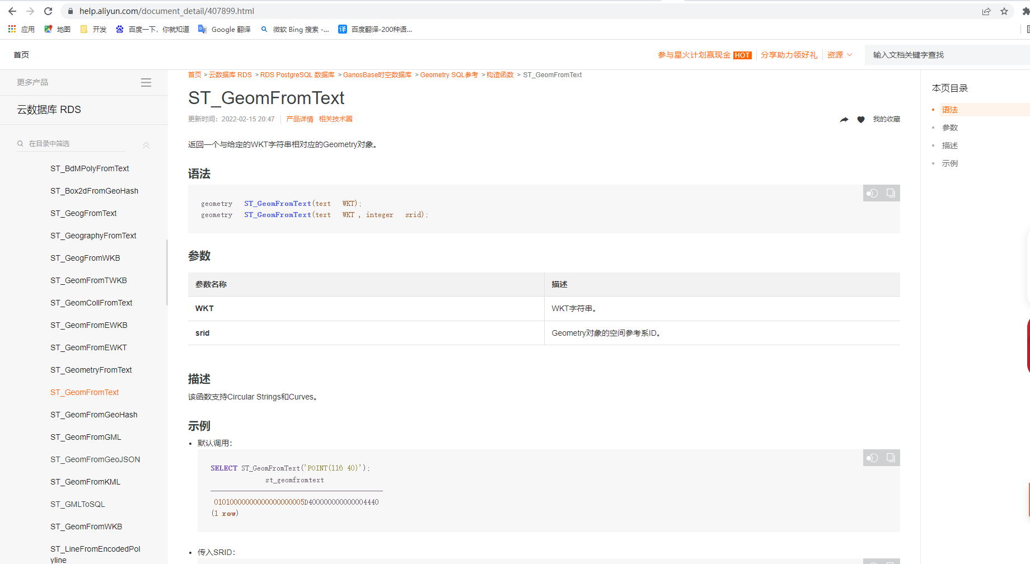
Task: Open 分享助力领好礼 link
Action: pos(789,55)
